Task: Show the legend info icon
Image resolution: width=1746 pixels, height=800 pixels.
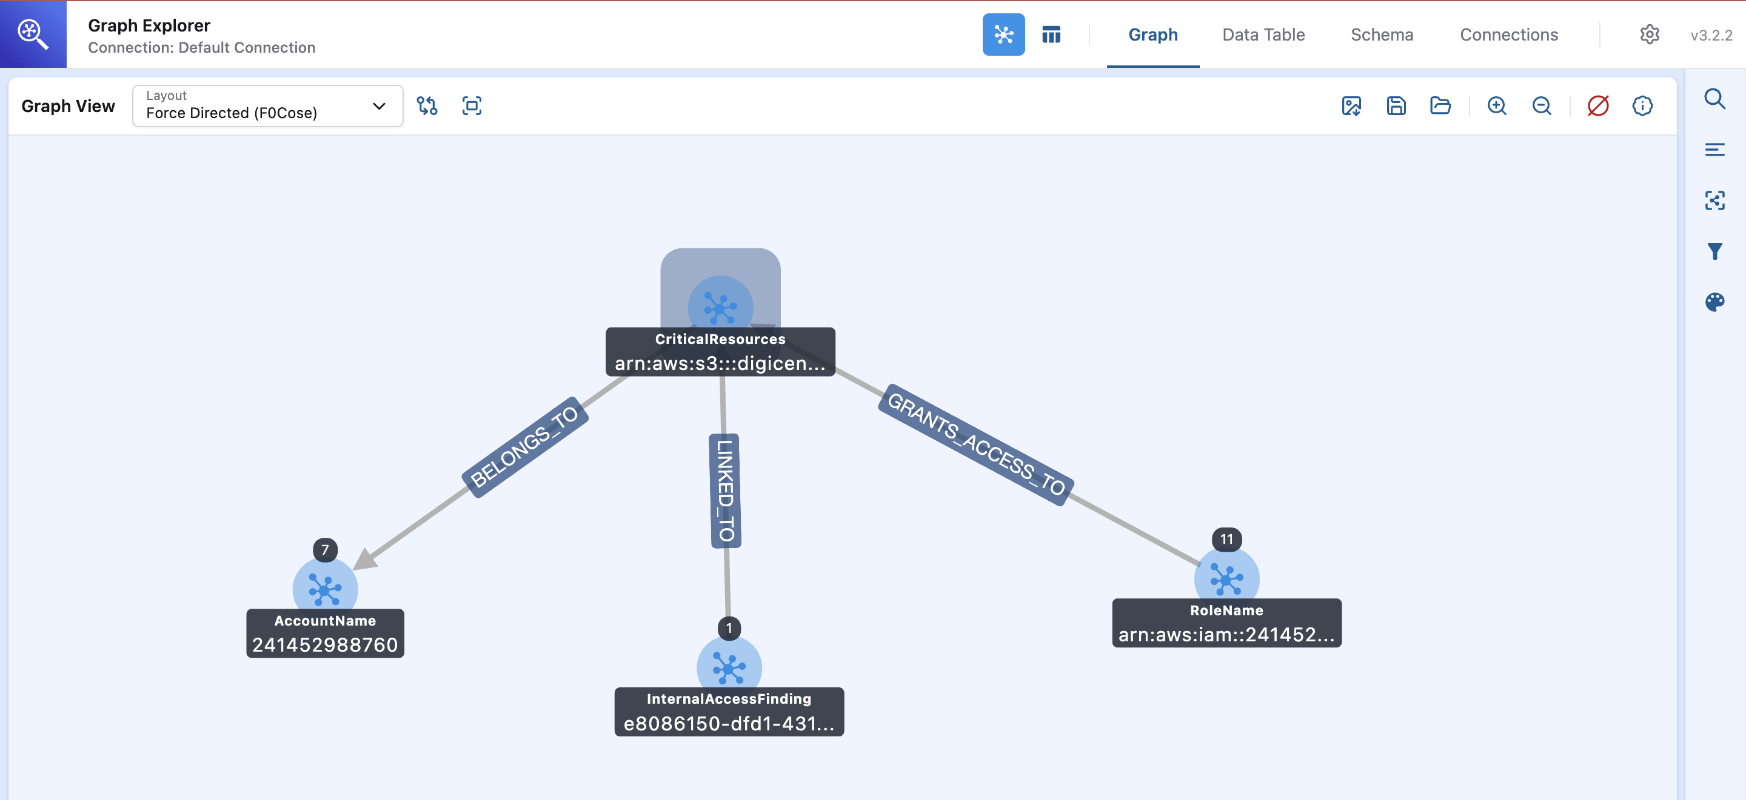Action: pos(1642,105)
